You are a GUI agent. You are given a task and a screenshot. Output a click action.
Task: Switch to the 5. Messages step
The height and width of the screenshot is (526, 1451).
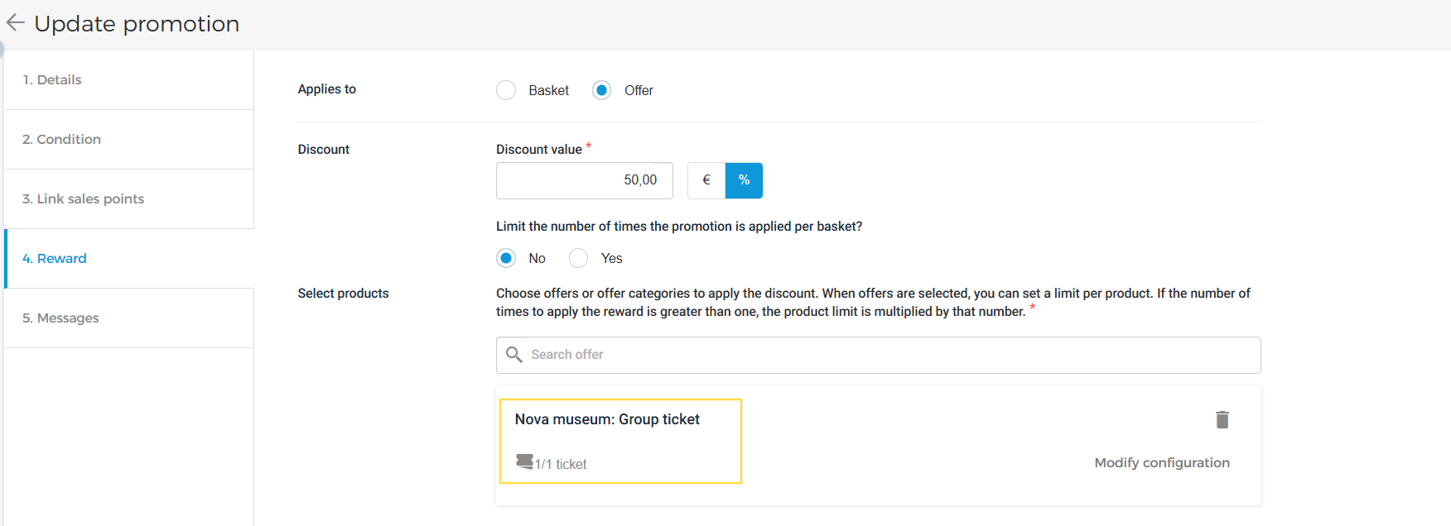[60, 318]
